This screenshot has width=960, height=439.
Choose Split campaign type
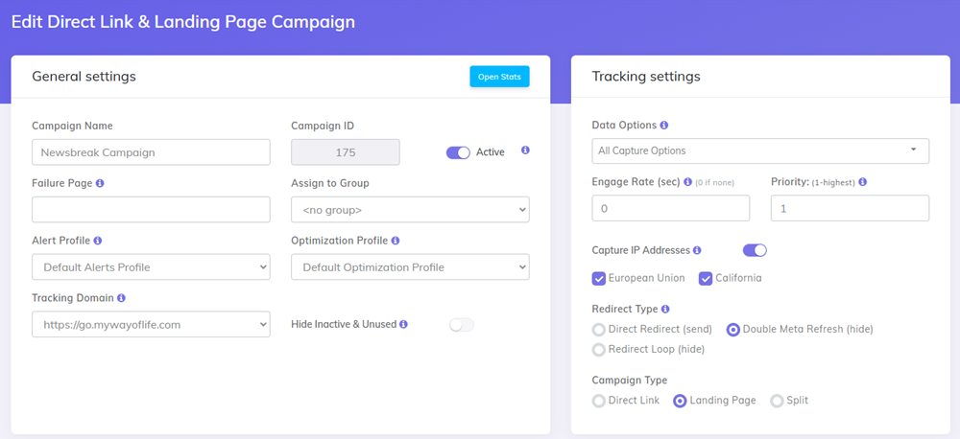pyautogui.click(x=778, y=401)
